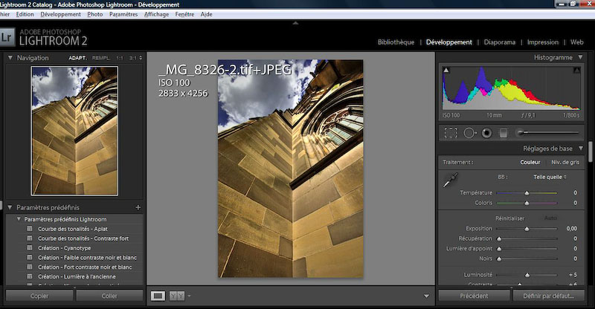Add a new preset with plus icon
The width and height of the screenshot is (595, 309).
138,207
